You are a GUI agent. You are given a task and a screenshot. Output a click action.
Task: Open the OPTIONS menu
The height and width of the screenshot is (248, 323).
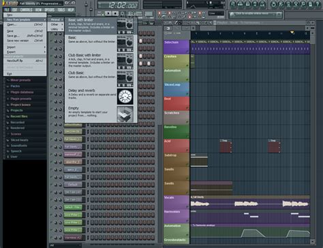[50, 10]
